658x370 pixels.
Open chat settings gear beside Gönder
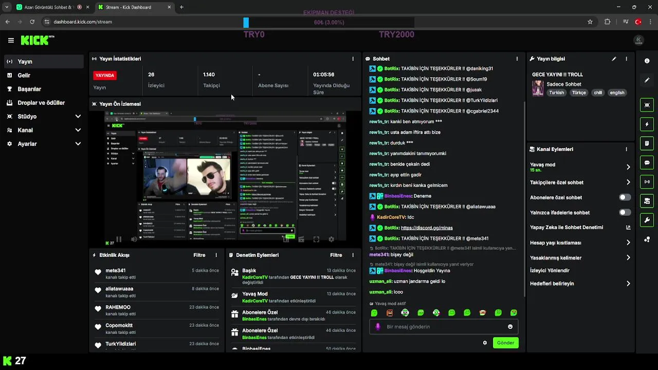click(485, 343)
